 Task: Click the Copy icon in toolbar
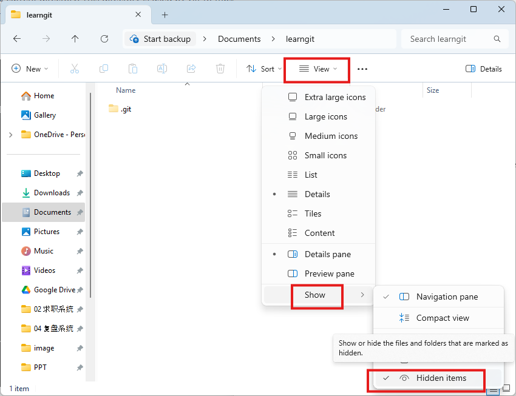(104, 69)
